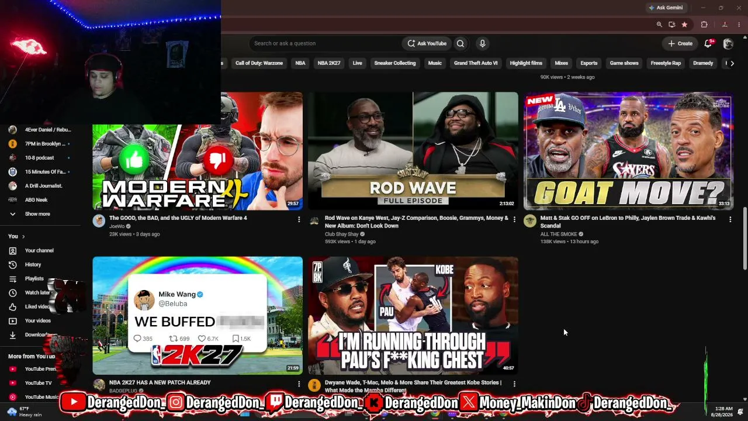Select the Sneaker Collecting chip
The image size is (748, 421).
(395, 63)
